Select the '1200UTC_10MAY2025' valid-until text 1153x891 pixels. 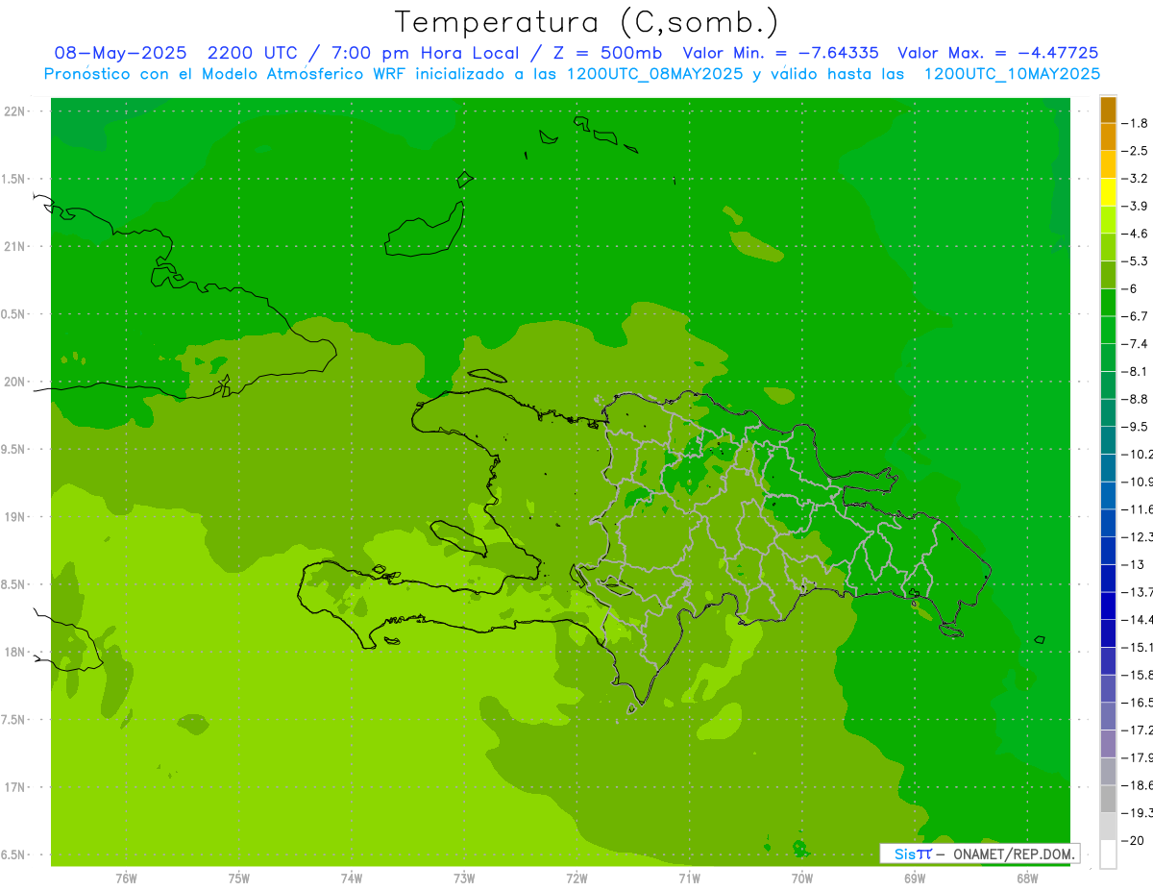click(1012, 74)
